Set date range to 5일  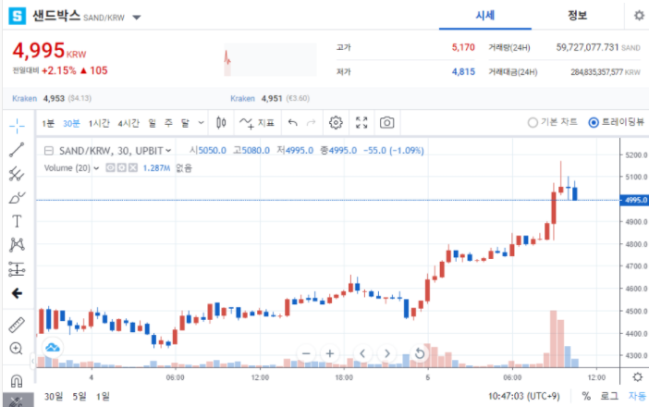point(80,396)
